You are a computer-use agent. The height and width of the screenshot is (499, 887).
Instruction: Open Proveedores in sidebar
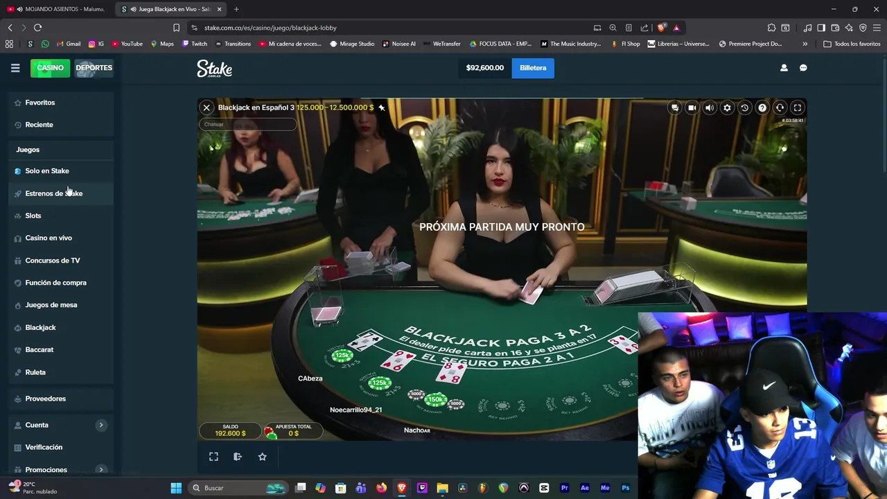(61, 399)
